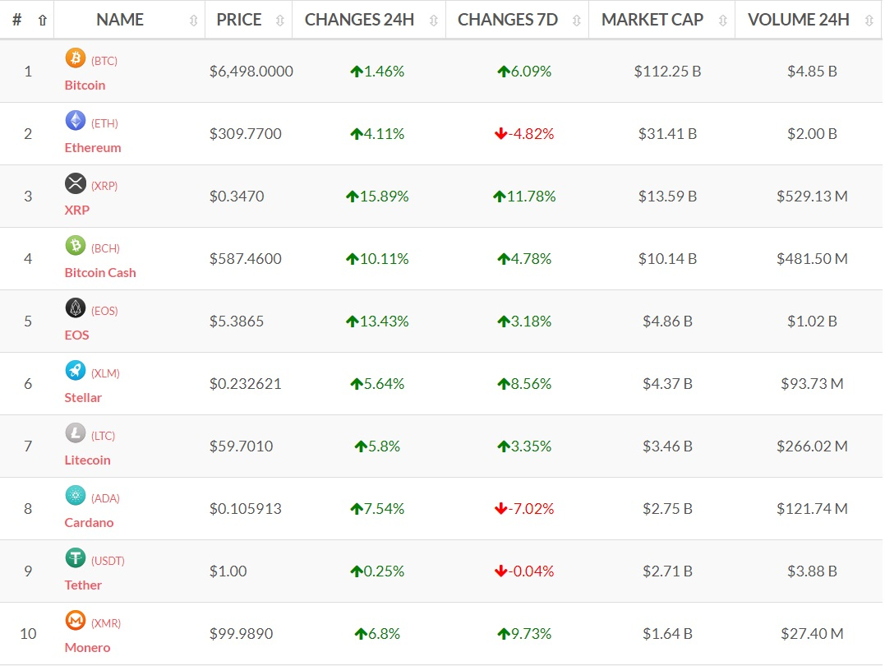Screen dimensions: 885x666
Task: Click Cardano price $0.105913
Action: pyautogui.click(x=246, y=509)
